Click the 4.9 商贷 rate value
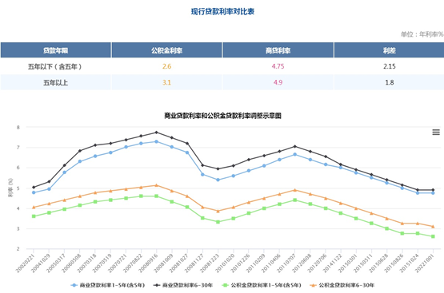Image resolution: width=444 pixels, height=293 pixels. 278,82
